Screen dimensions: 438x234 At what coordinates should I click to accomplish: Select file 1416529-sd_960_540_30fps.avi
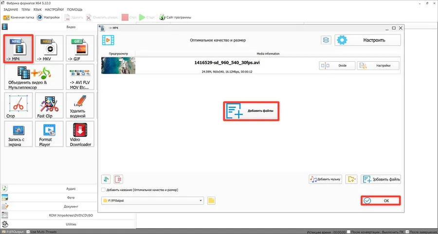tap(227, 63)
